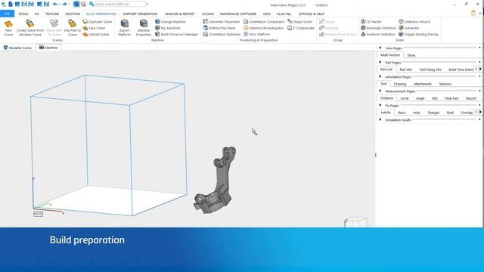Click the orientation cube thumbnail
484x272 pixels.
pos(355,222)
